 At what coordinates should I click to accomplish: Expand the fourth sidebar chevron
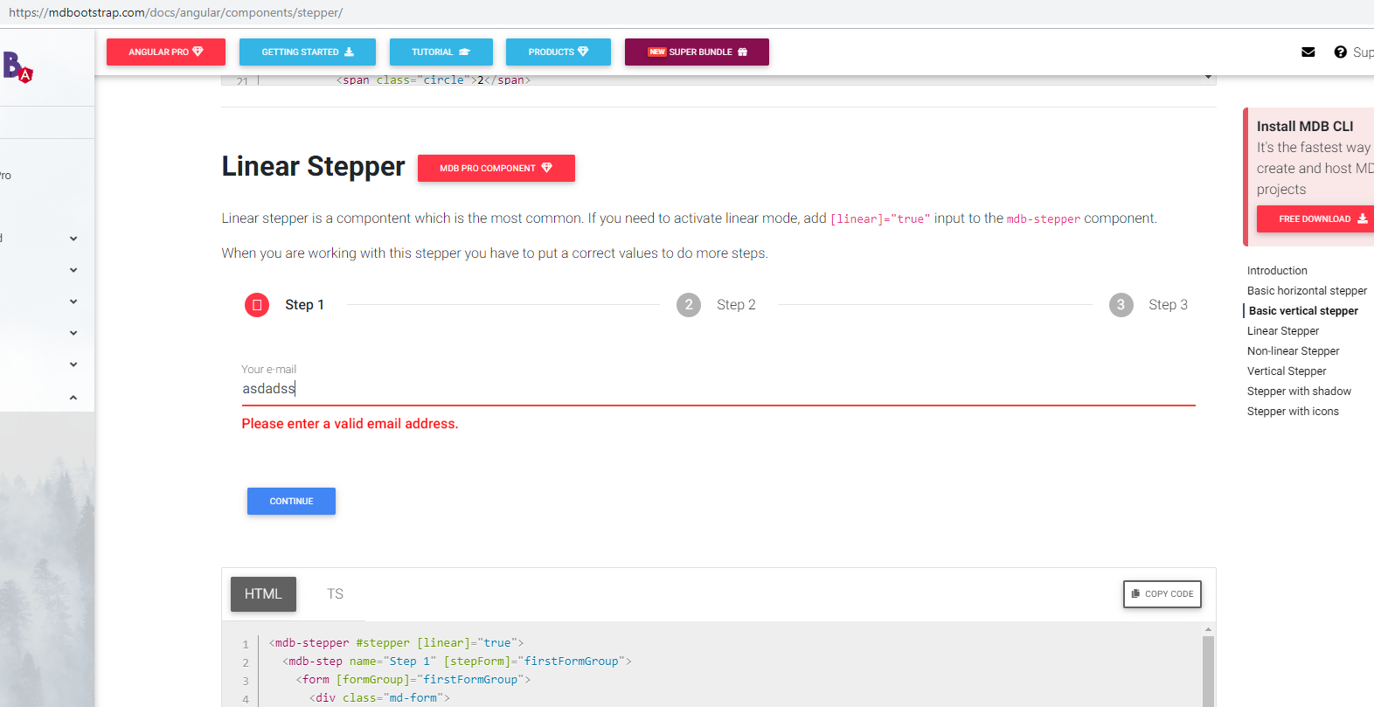[73, 333]
